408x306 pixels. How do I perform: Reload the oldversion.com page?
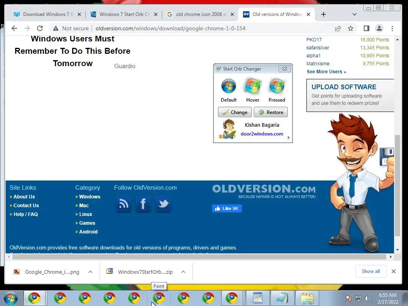40,28
